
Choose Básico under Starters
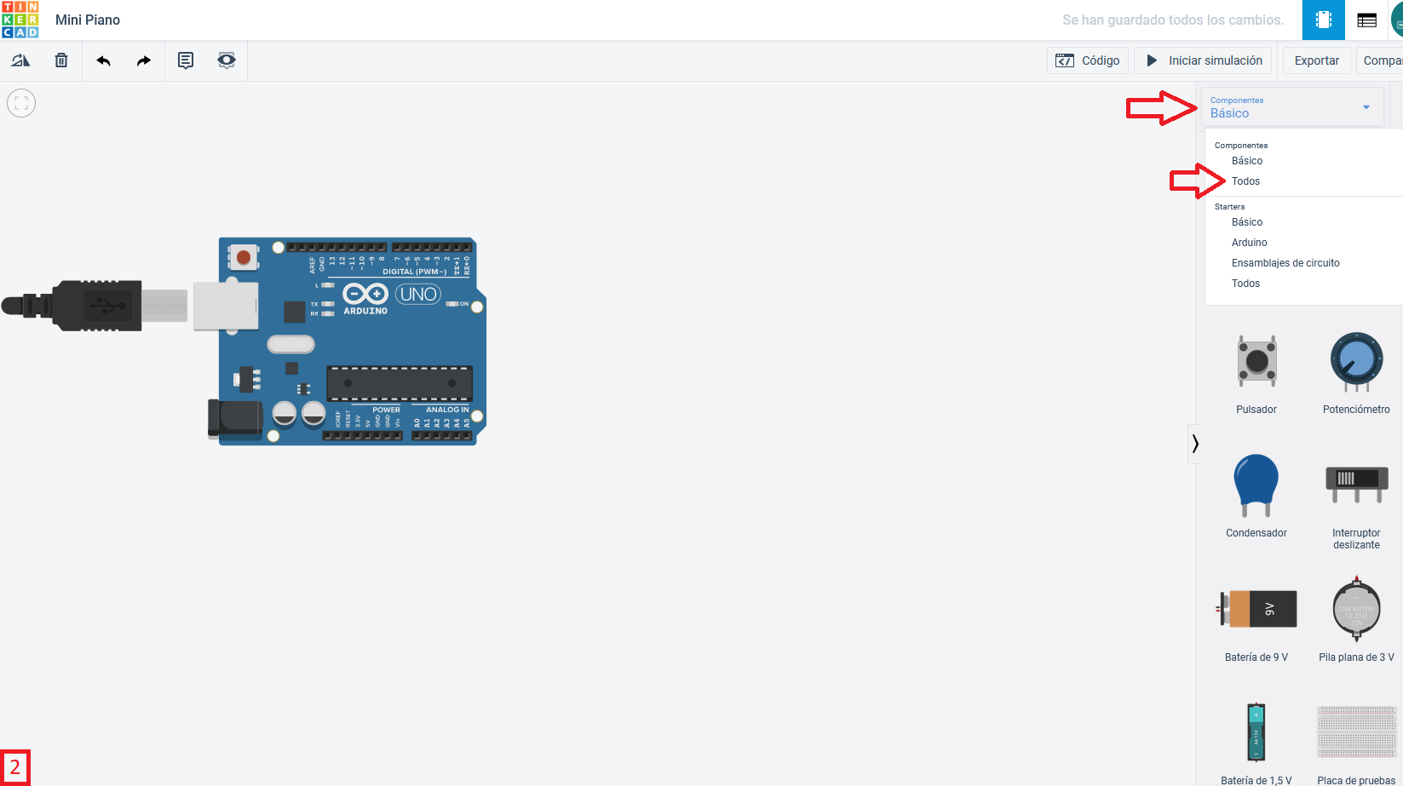[x=1246, y=221]
